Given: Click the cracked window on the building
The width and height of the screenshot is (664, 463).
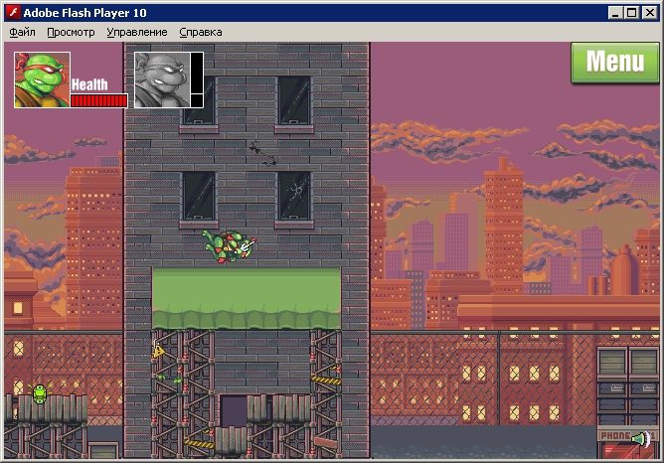Looking at the screenshot, I should pyautogui.click(x=295, y=196).
